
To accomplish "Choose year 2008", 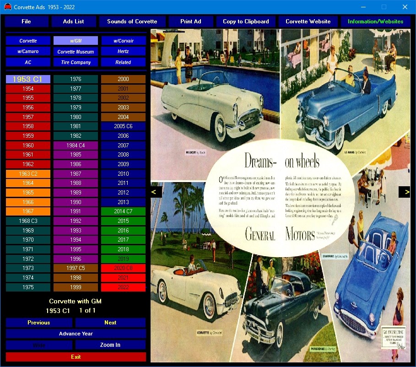I will [124, 155].
